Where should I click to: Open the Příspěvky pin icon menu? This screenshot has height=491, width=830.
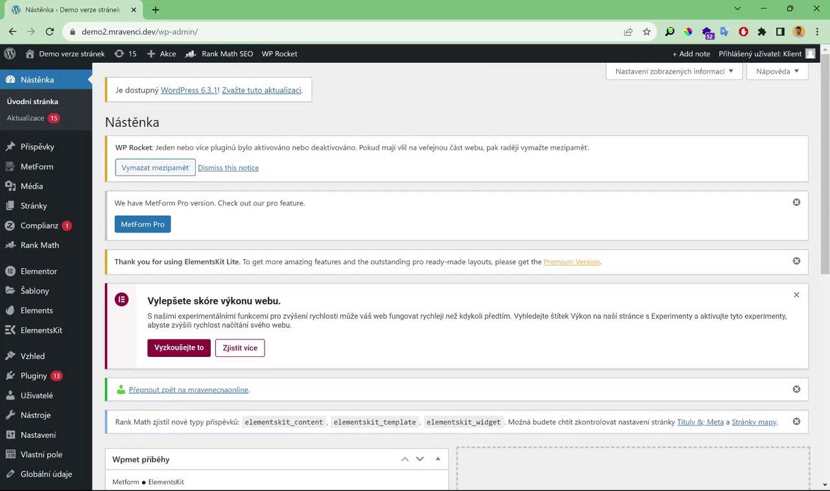tap(46, 147)
